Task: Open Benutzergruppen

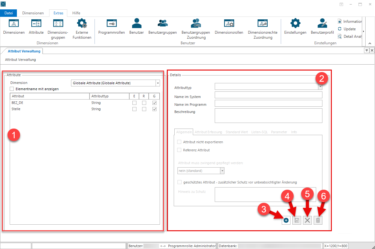Action: (163, 27)
